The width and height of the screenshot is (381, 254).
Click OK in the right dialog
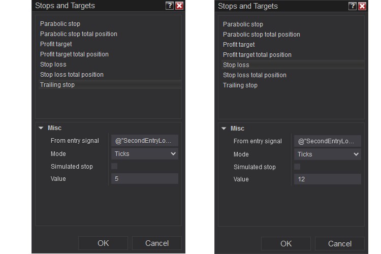pos(286,243)
